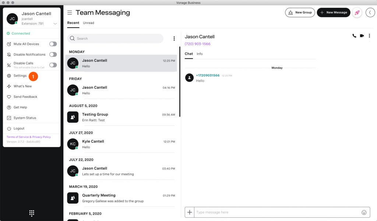Open chat header more options menu

369,36
